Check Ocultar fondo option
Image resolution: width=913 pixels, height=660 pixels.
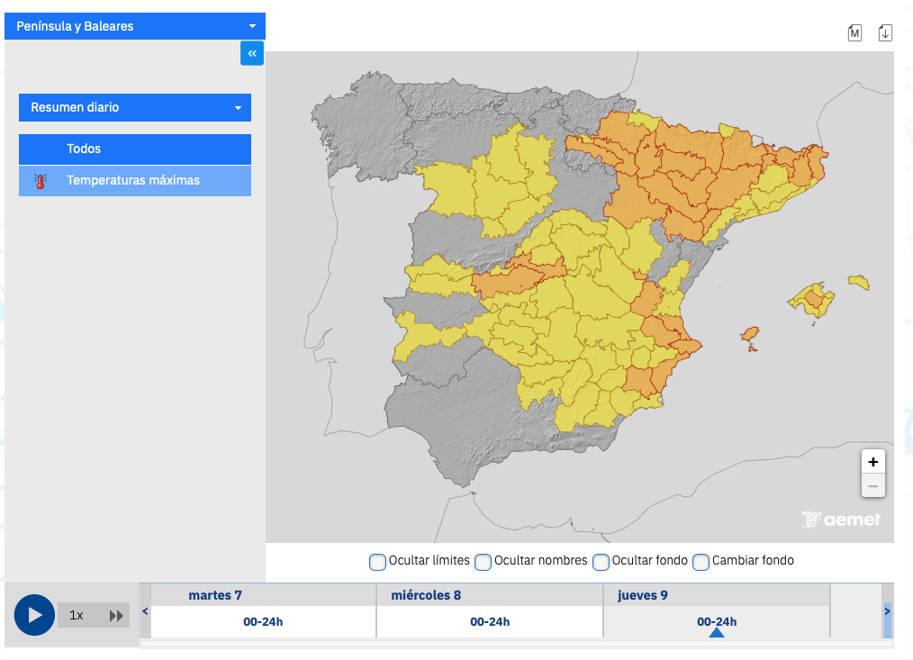click(601, 562)
